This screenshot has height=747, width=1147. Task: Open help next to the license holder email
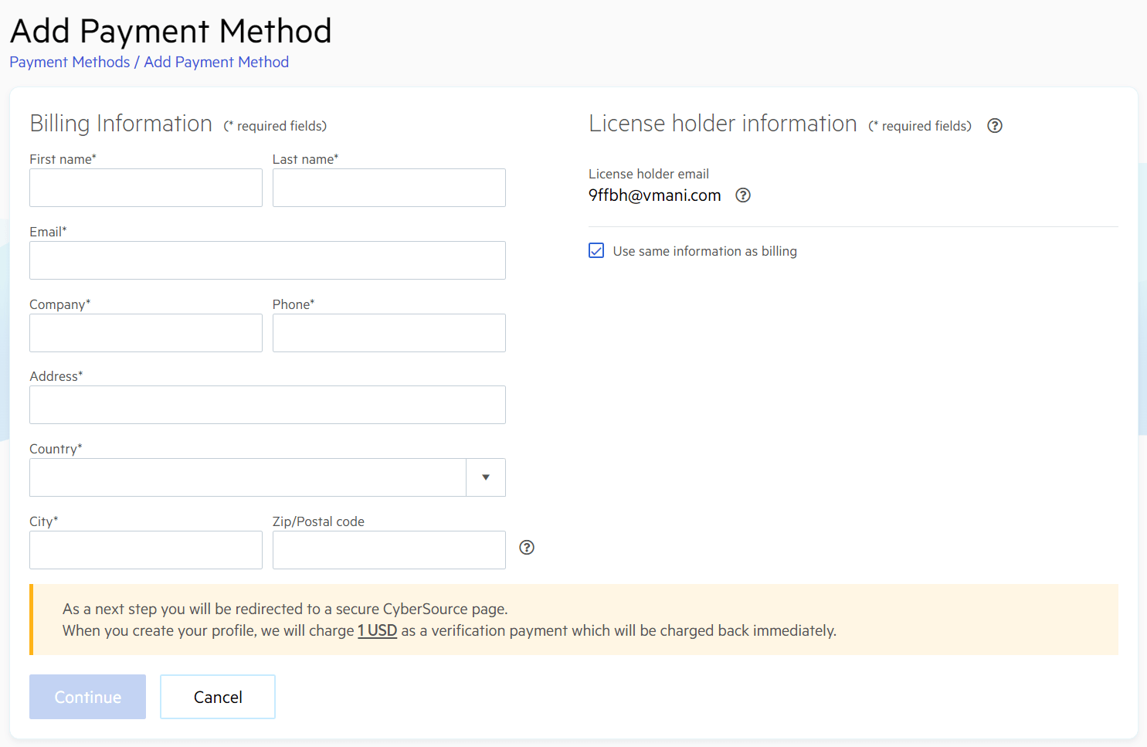pyautogui.click(x=742, y=195)
